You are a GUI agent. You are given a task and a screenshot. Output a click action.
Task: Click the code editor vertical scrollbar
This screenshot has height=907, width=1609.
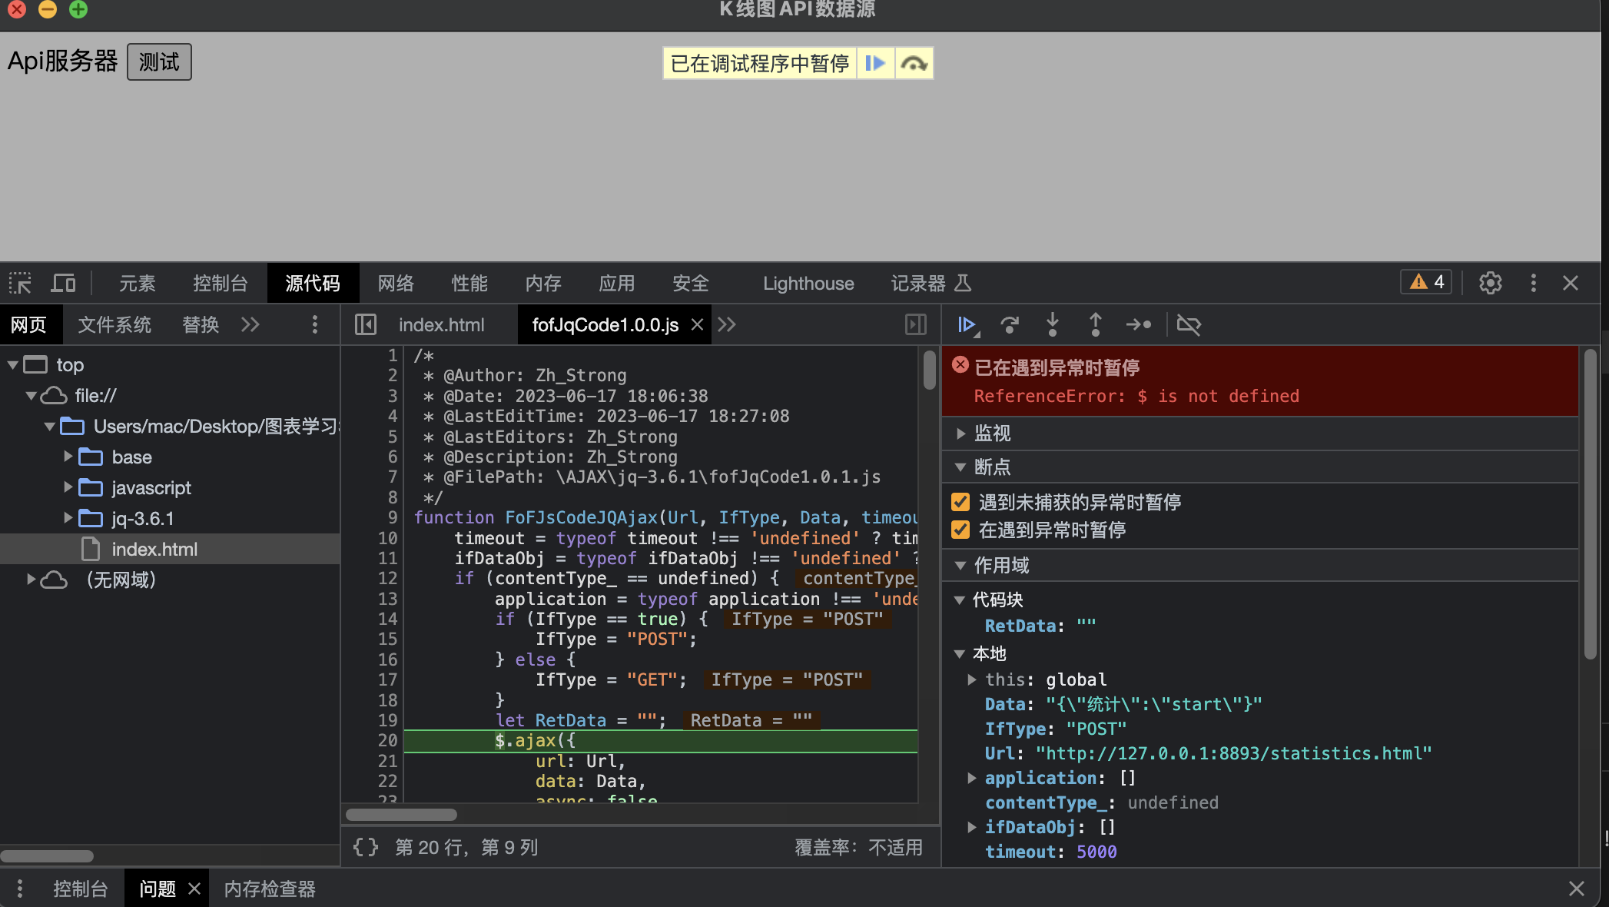coord(930,369)
